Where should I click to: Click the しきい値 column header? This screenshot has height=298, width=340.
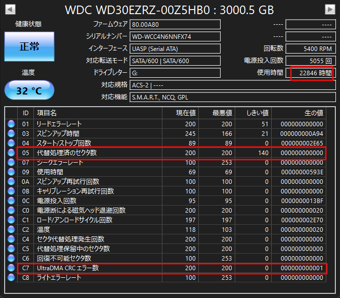[x=253, y=113]
